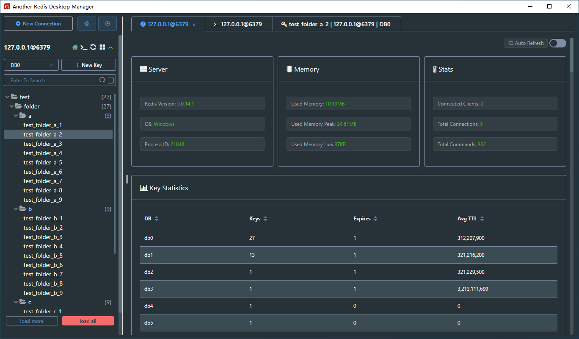Click the search magnifier icon
The height and width of the screenshot is (339, 579).
[x=102, y=80]
